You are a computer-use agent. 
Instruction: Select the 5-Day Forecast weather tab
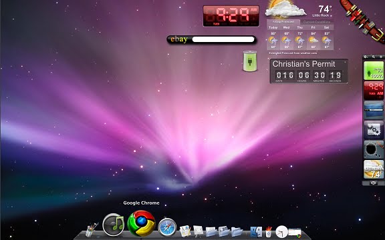click(x=283, y=22)
